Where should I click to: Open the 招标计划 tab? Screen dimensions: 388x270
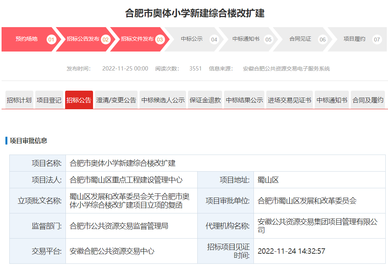point(19,100)
